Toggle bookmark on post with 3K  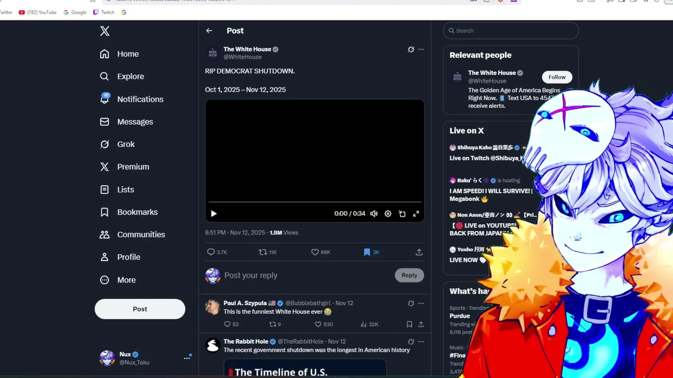point(371,253)
